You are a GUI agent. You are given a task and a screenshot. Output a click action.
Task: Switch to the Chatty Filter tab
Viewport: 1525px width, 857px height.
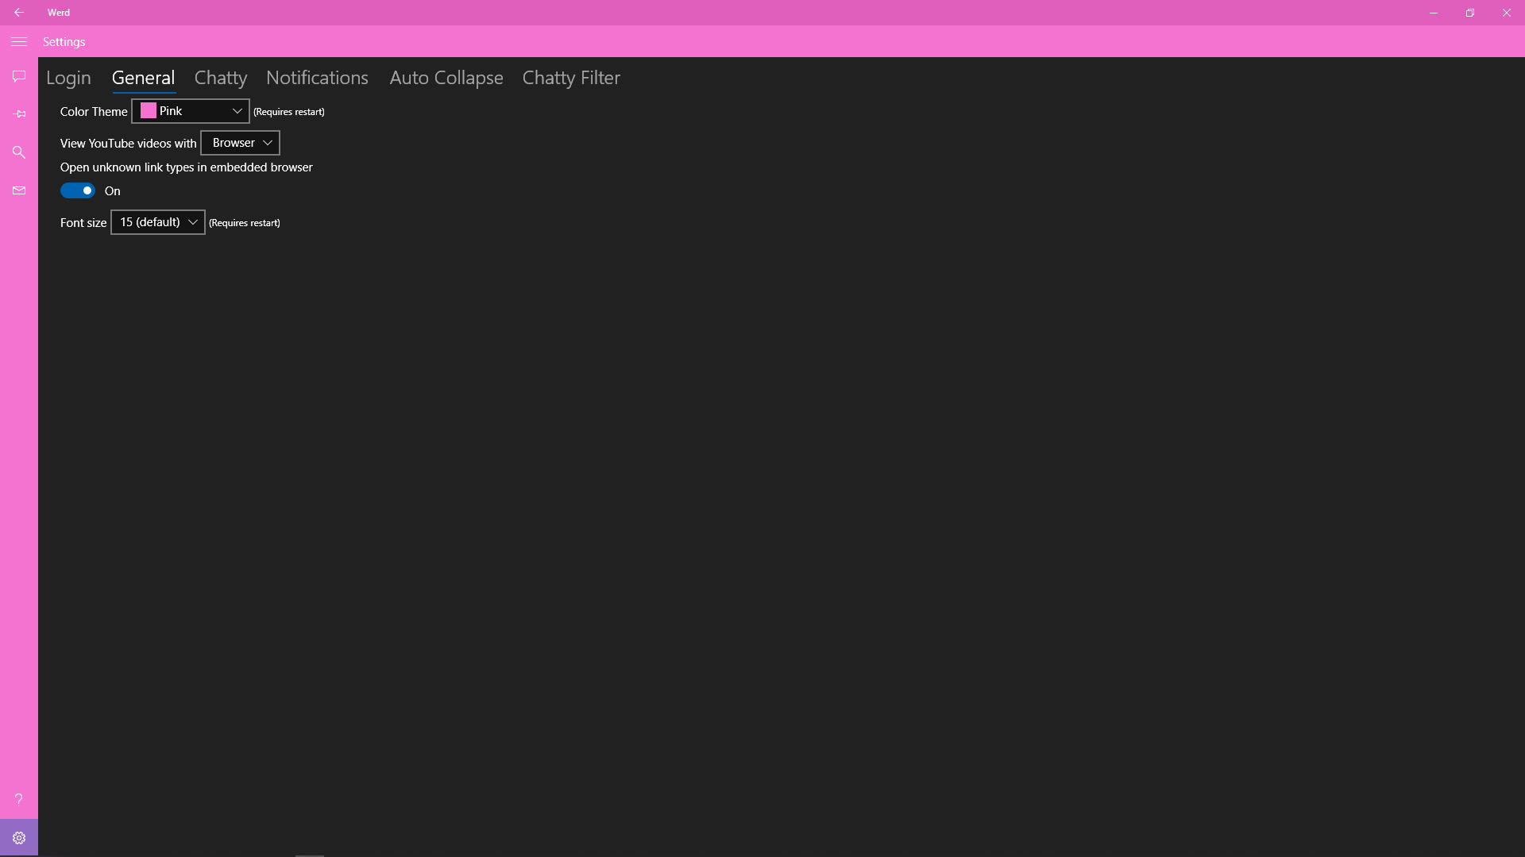tap(571, 78)
